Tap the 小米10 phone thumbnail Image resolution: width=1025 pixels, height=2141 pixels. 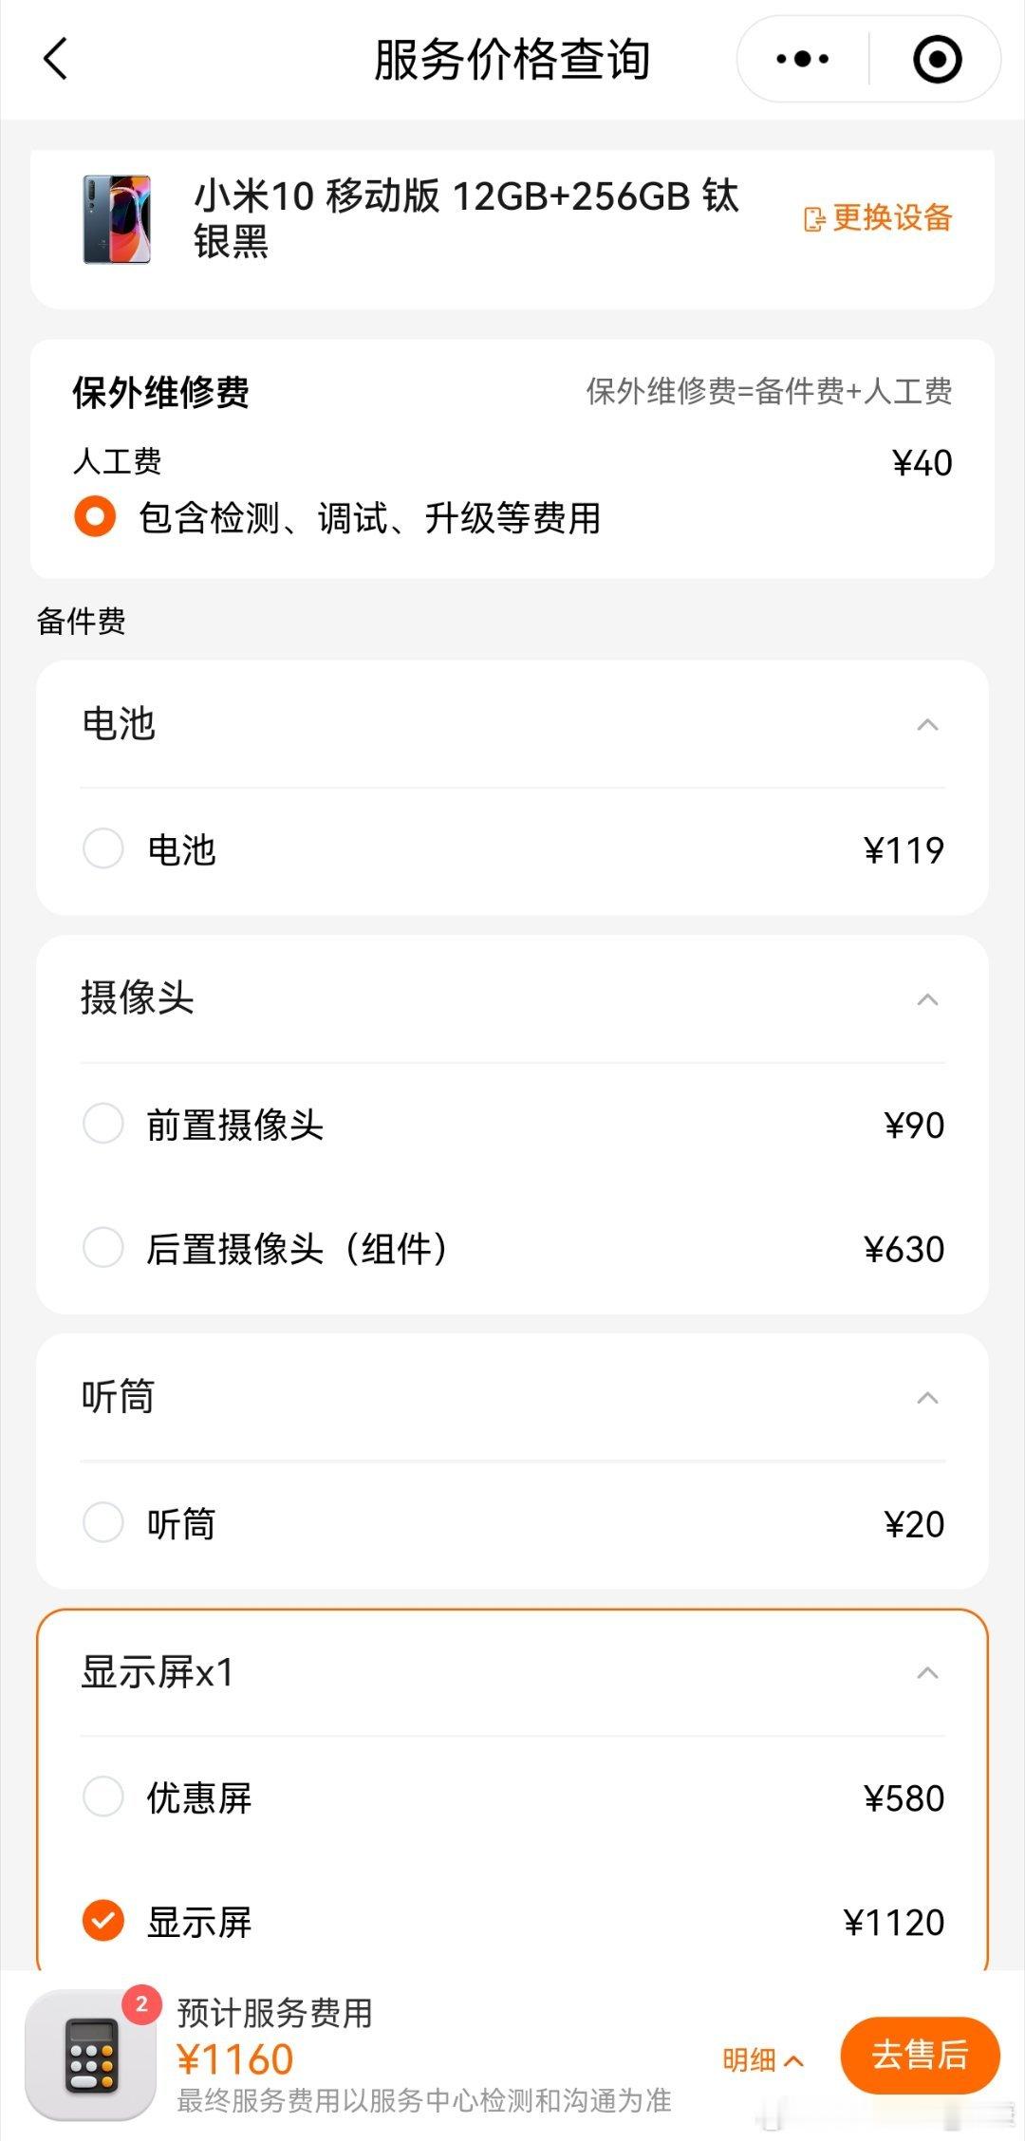(117, 219)
